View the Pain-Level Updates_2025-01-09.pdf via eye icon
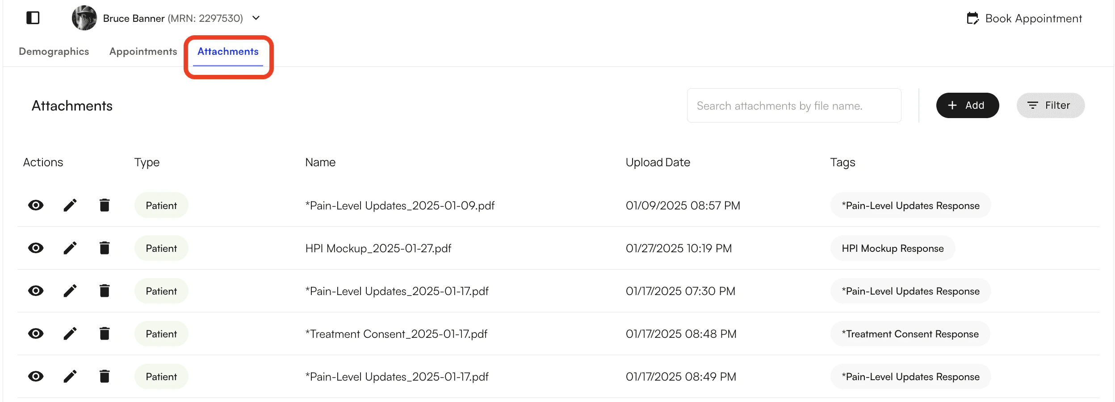Image resolution: width=1115 pixels, height=402 pixels. coord(36,205)
